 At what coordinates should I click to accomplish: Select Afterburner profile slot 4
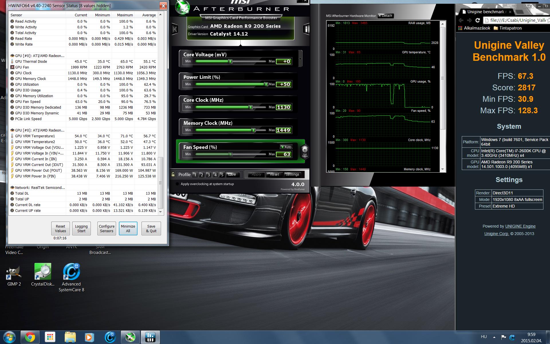(x=215, y=175)
